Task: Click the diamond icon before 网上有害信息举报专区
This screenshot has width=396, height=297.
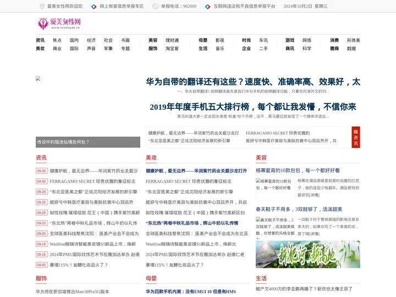Action: [x=94, y=7]
